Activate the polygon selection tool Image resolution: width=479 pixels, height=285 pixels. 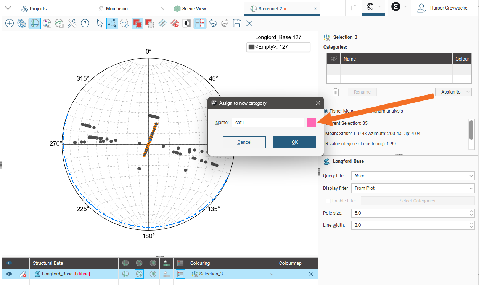coord(112,24)
